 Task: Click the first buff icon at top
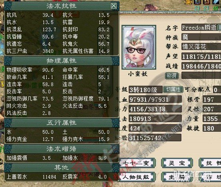189,2
